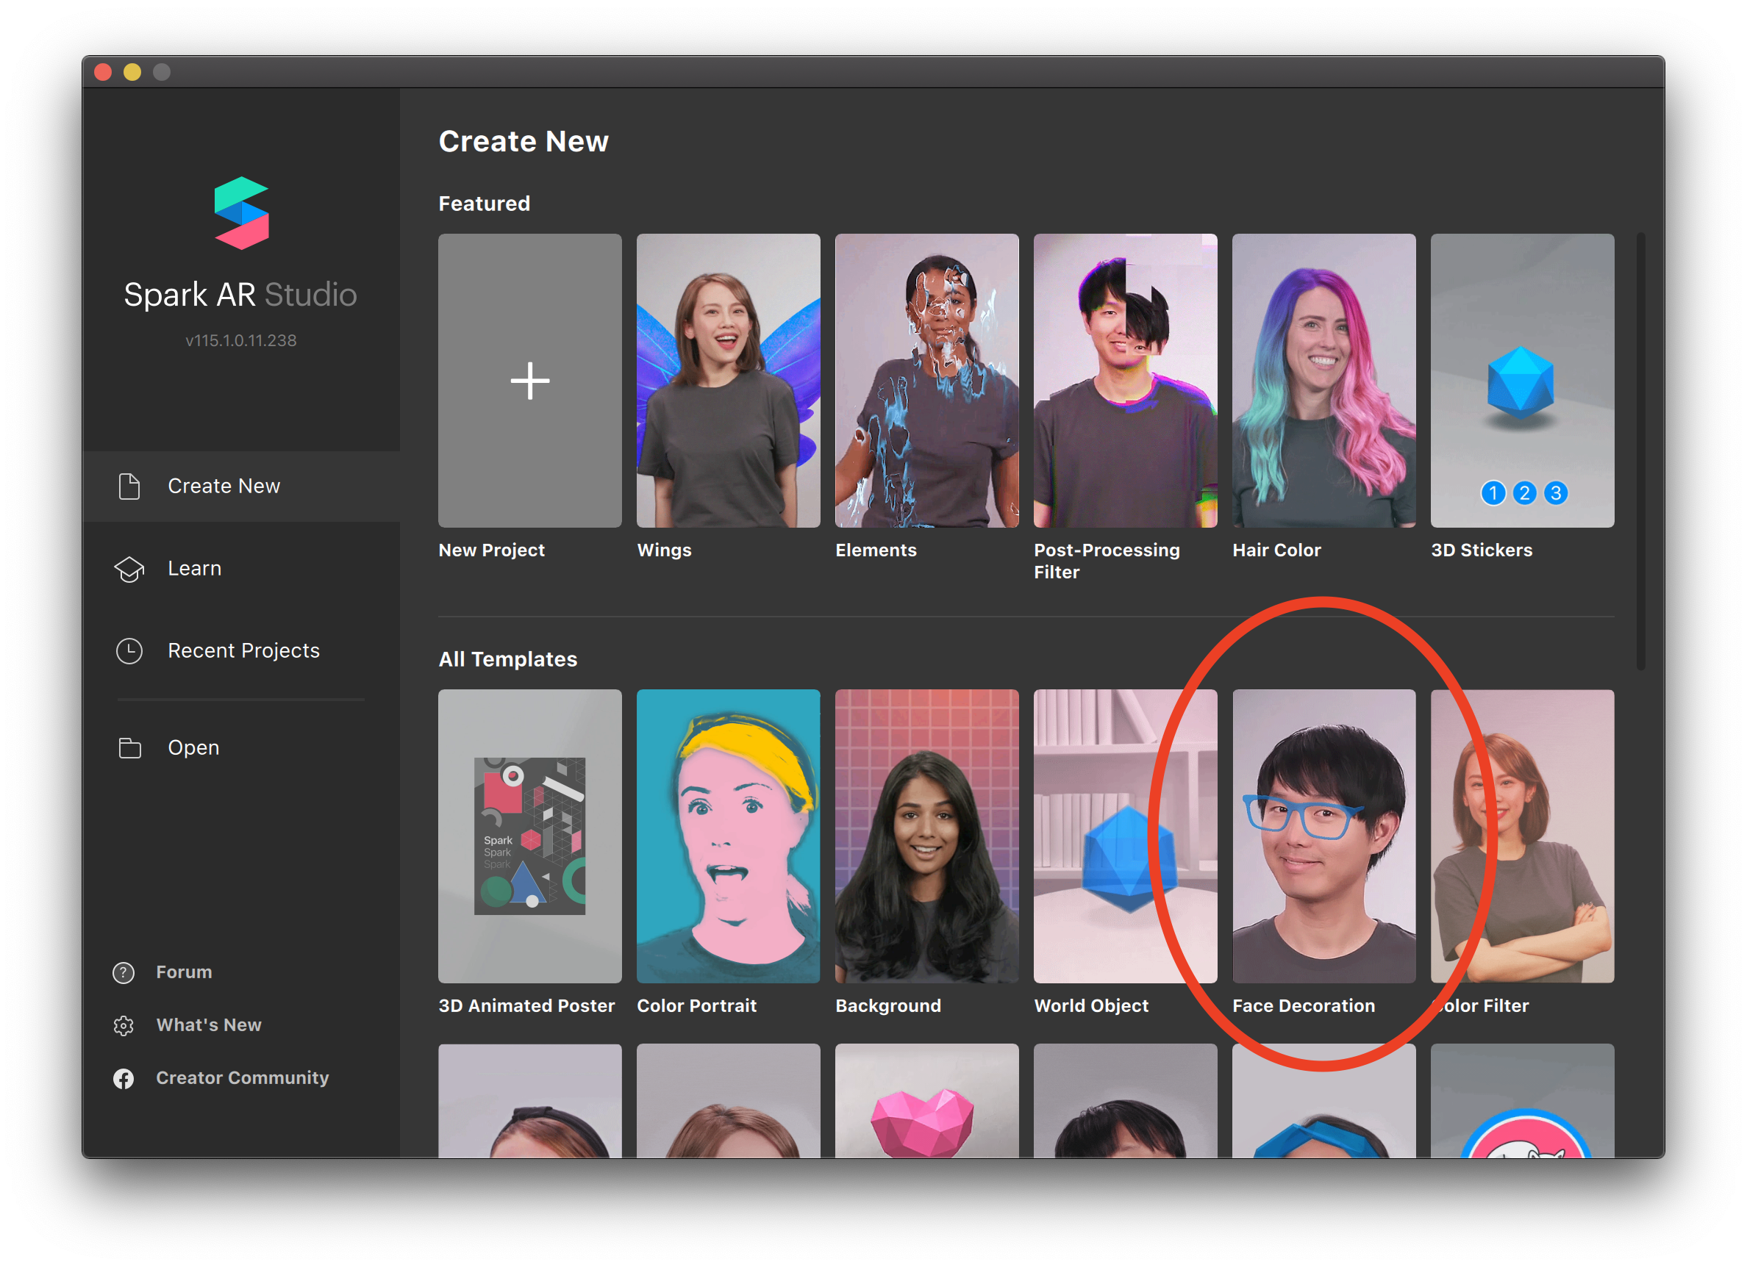Open the Forum link
1747x1267 pixels.
pos(183,972)
